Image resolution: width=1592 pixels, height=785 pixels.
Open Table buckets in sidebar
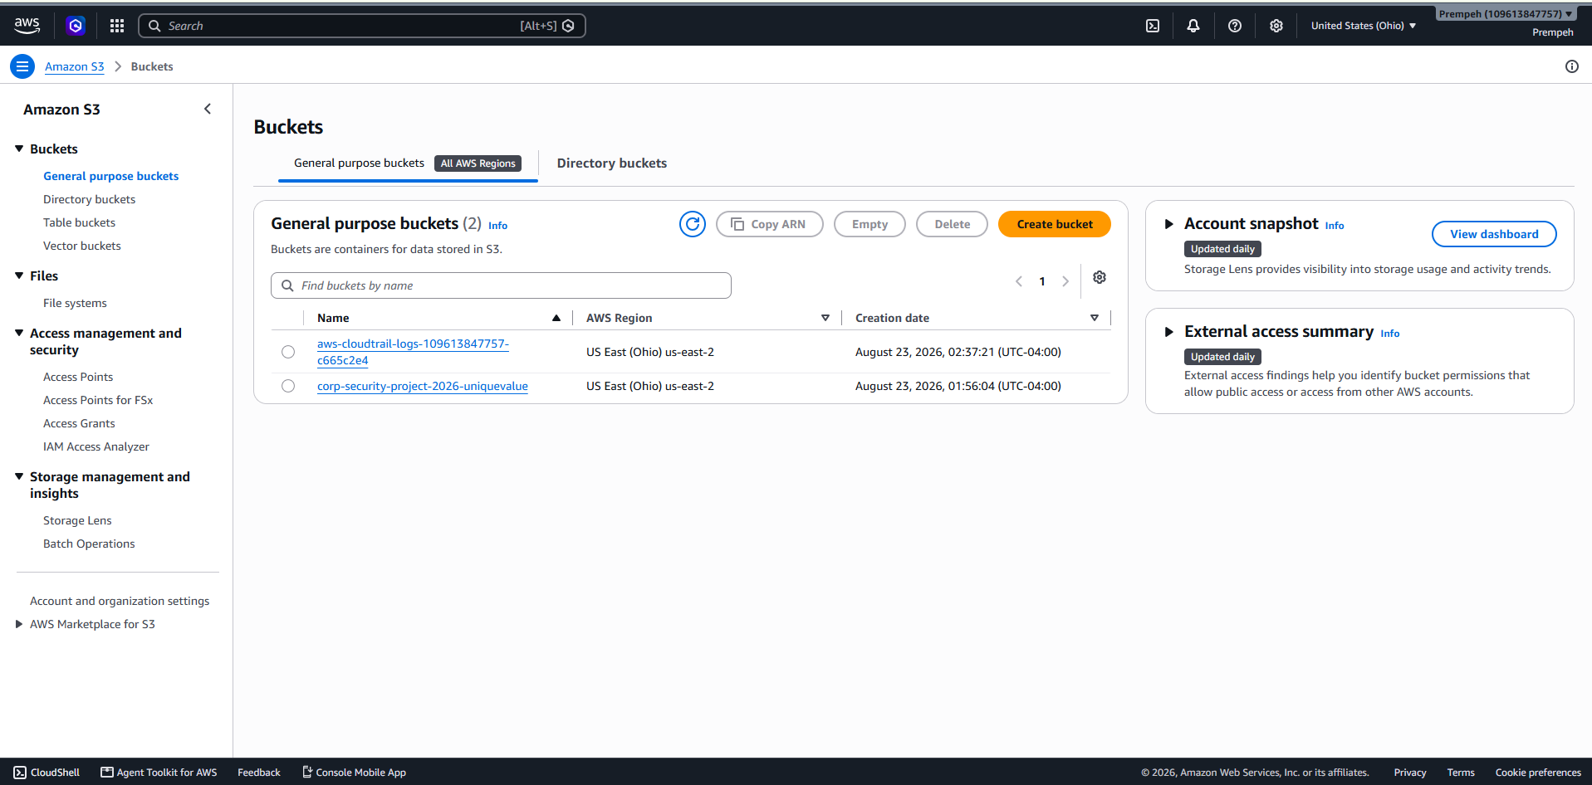tap(79, 222)
